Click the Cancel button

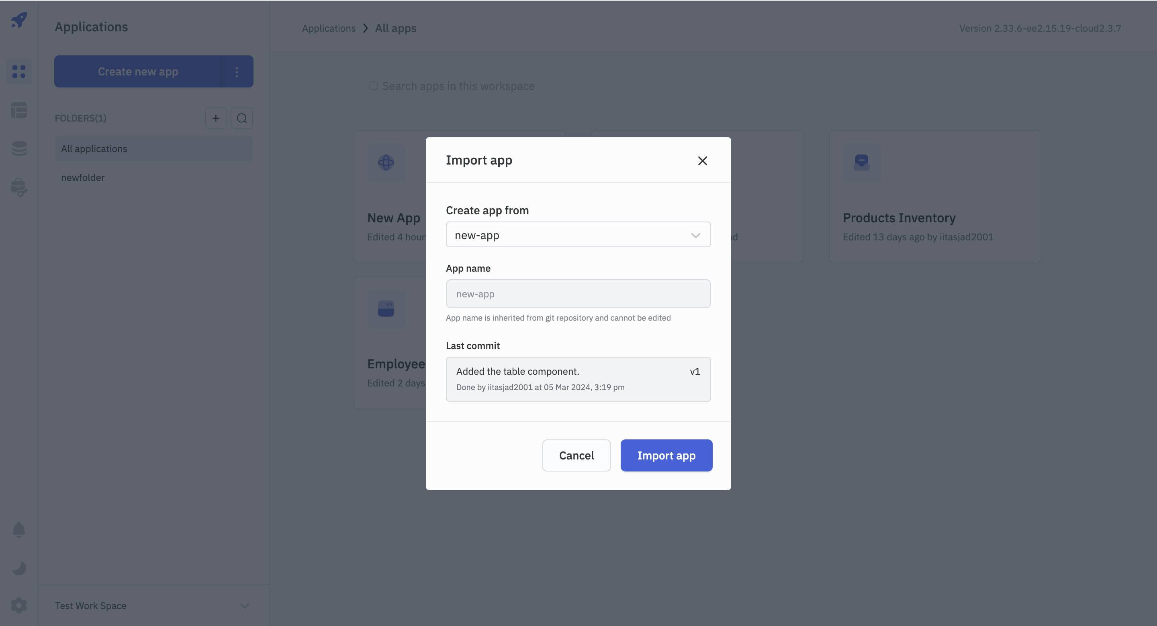(x=576, y=455)
